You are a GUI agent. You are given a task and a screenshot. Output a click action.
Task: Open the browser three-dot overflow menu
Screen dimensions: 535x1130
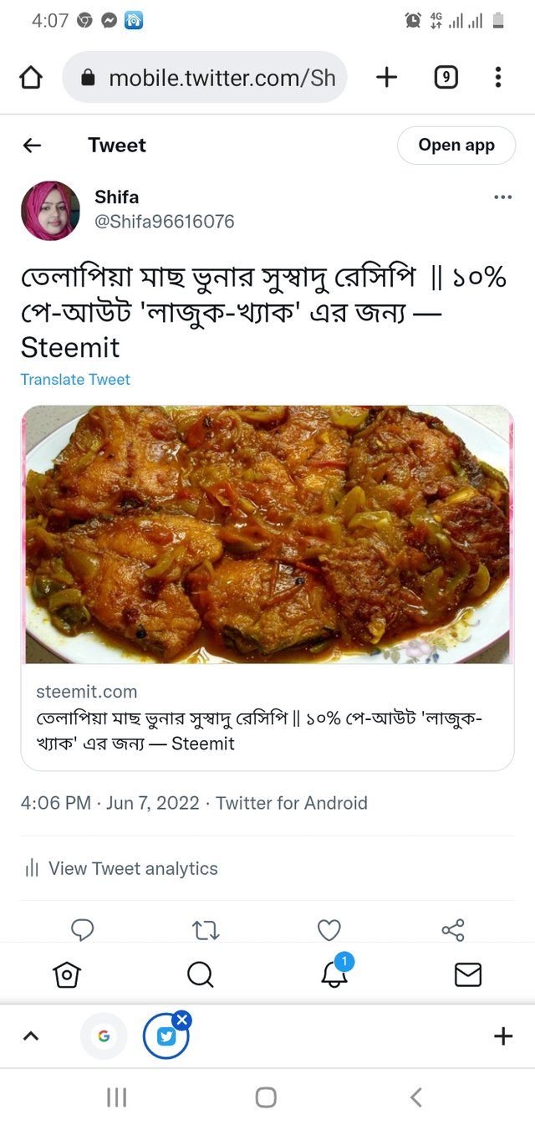point(498,78)
